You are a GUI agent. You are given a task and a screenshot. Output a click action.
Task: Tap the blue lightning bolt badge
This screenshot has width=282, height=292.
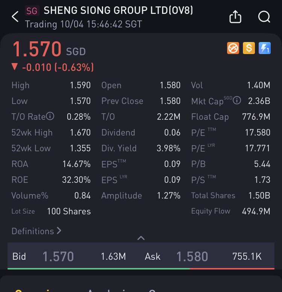coord(264,48)
